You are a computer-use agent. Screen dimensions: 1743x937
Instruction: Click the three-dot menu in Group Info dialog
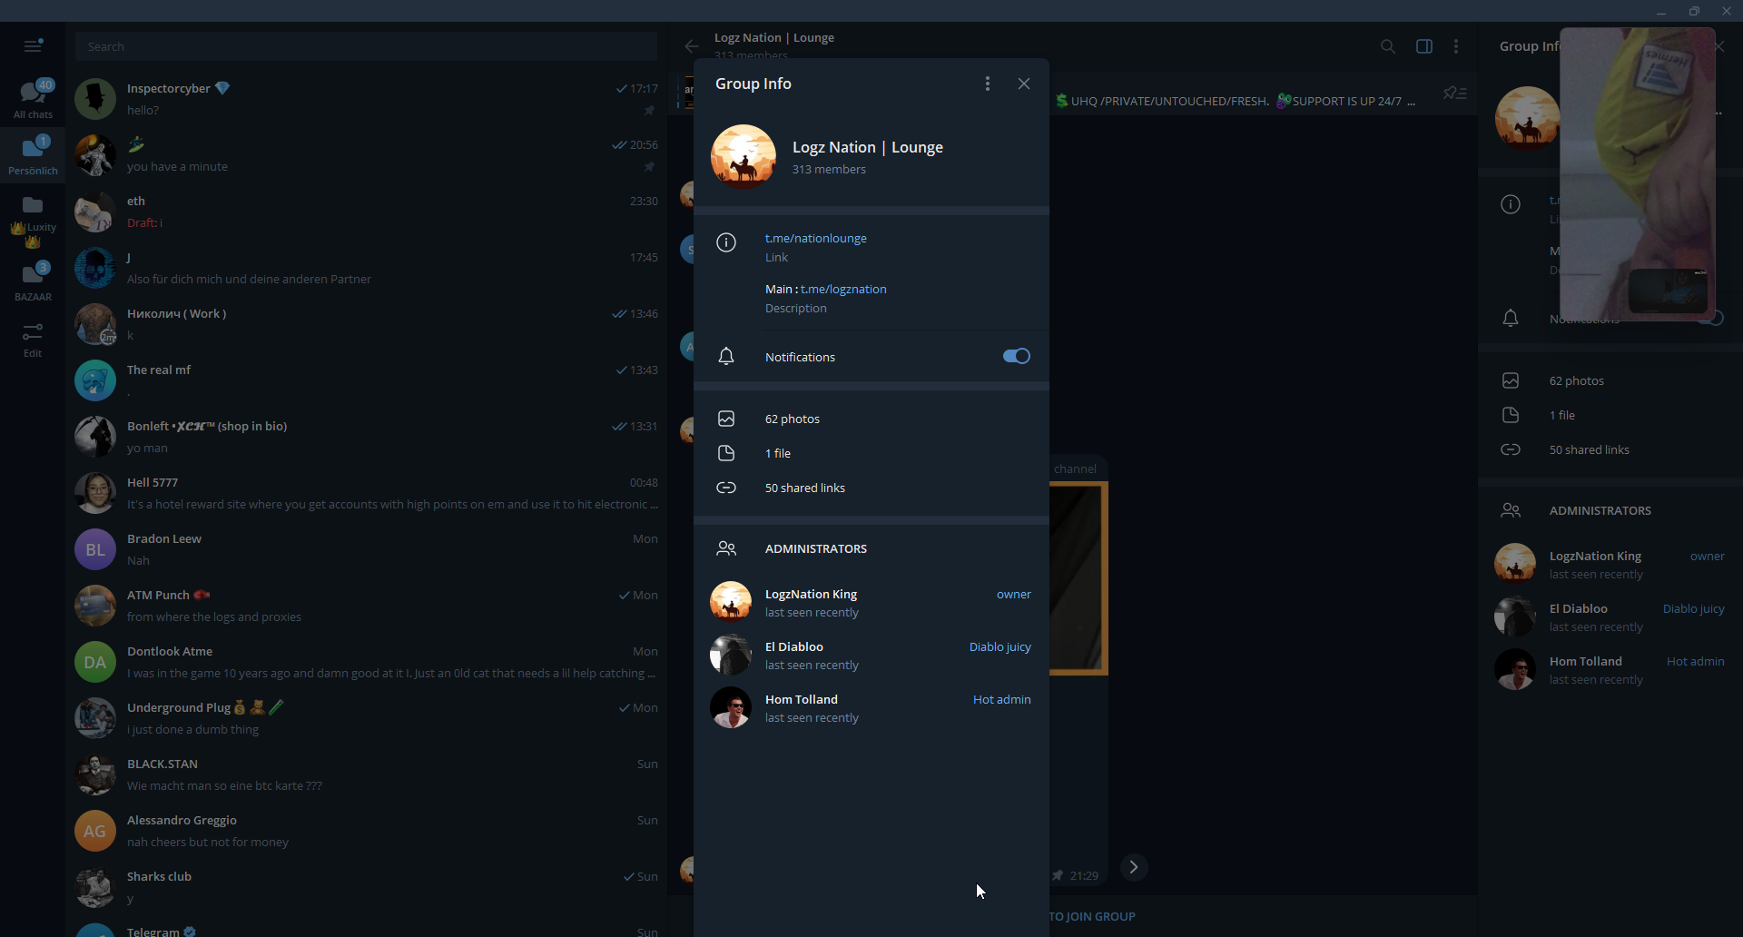988,84
